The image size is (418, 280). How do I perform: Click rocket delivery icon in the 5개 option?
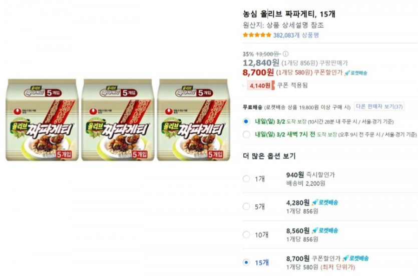325,202
